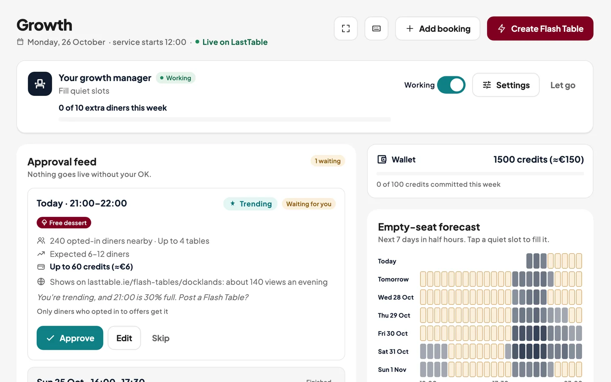The height and width of the screenshot is (382, 611).
Task: Click the last slot in Wed 28 Oct row
Action: point(579,297)
